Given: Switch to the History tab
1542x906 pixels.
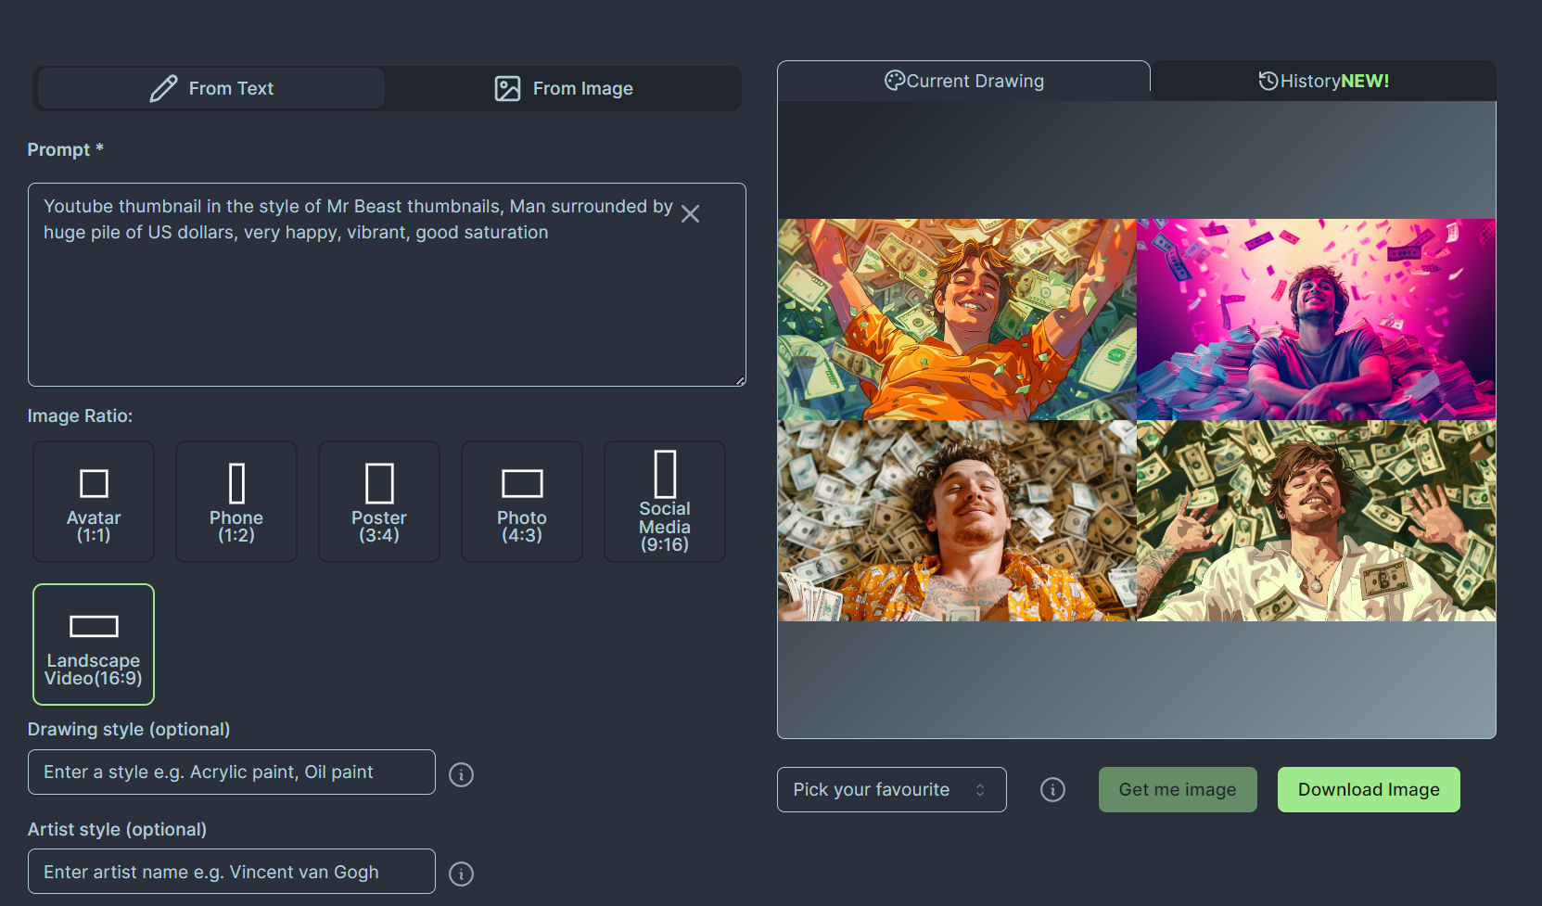Looking at the screenshot, I should [x=1323, y=81].
